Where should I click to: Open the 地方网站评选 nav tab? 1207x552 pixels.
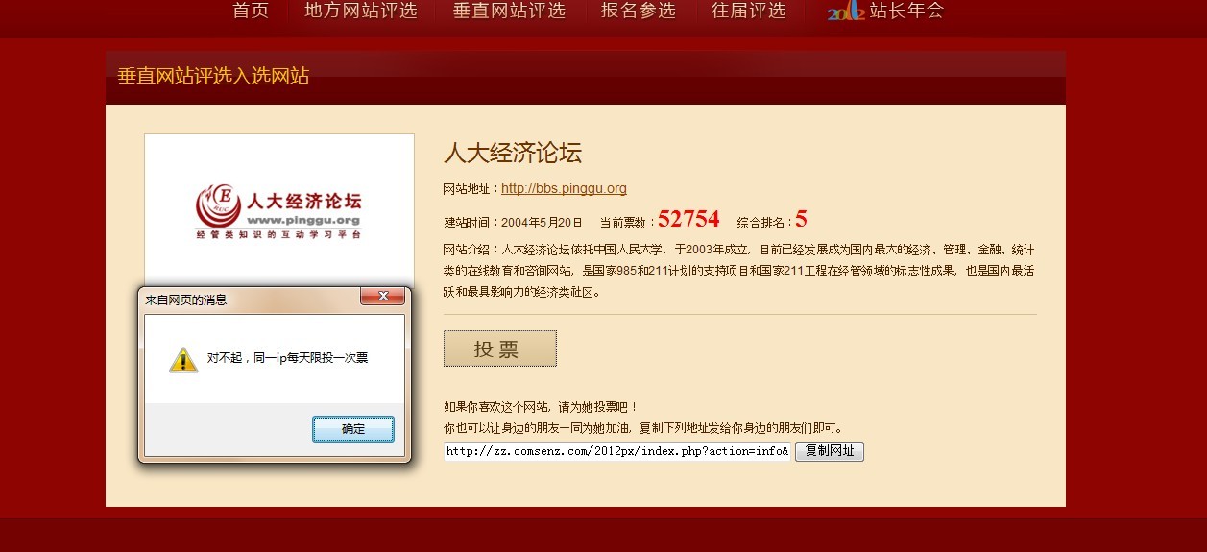pyautogui.click(x=360, y=11)
